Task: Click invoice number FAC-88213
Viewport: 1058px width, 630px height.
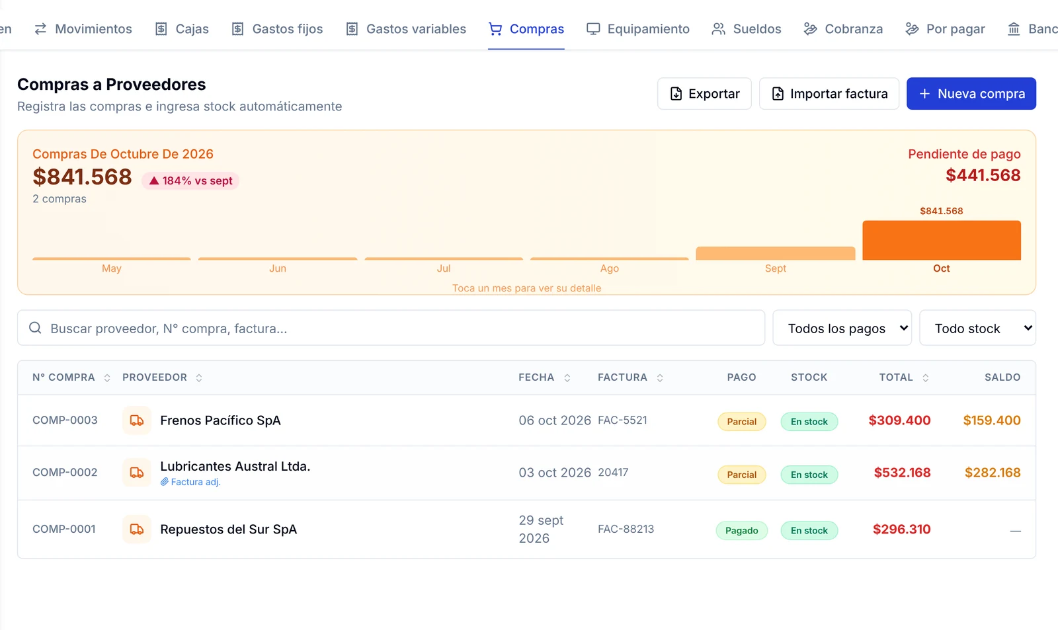Action: pyautogui.click(x=626, y=530)
